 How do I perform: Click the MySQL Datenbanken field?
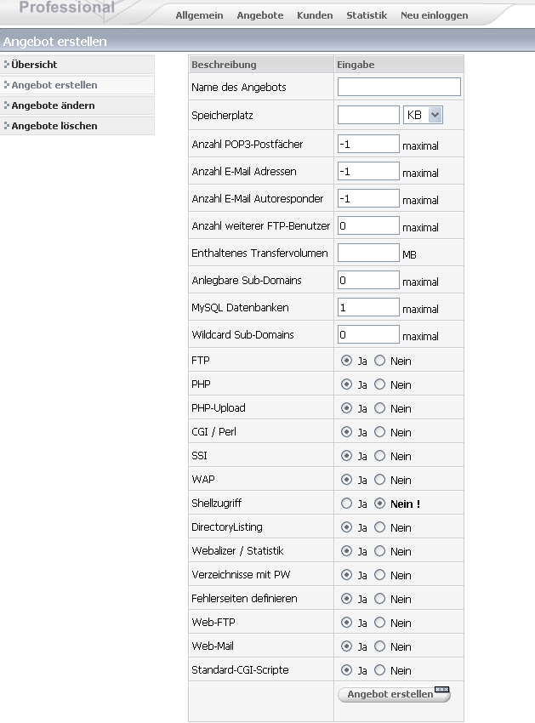pos(368,307)
